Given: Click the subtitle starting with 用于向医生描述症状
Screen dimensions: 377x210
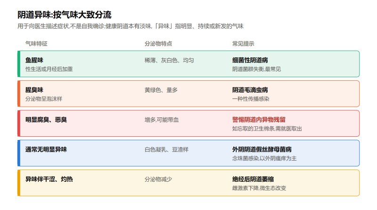Looking at the screenshot, I should click(131, 26).
